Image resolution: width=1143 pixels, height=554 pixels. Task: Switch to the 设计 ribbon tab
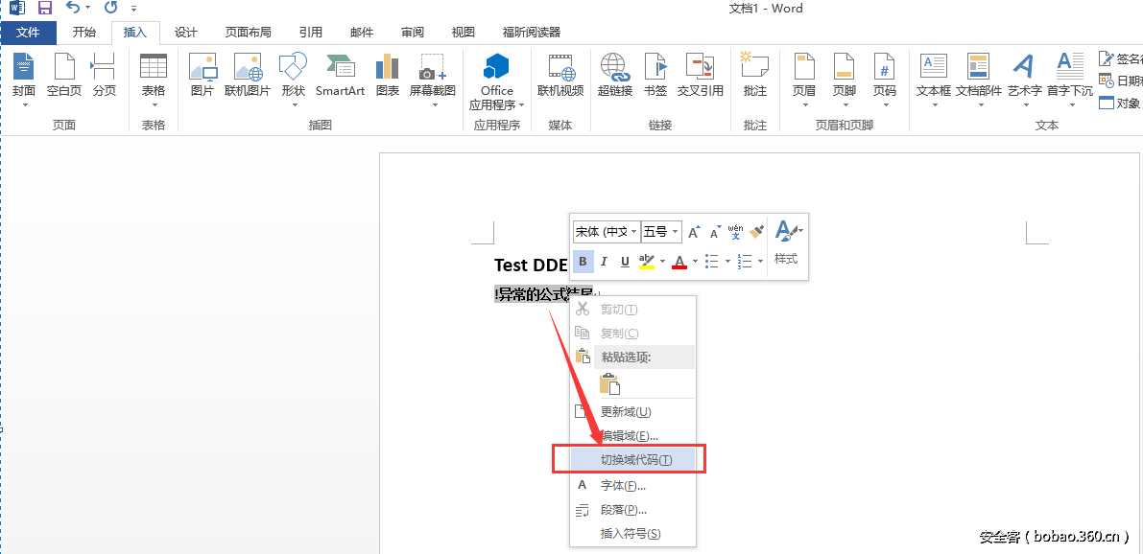pos(185,32)
